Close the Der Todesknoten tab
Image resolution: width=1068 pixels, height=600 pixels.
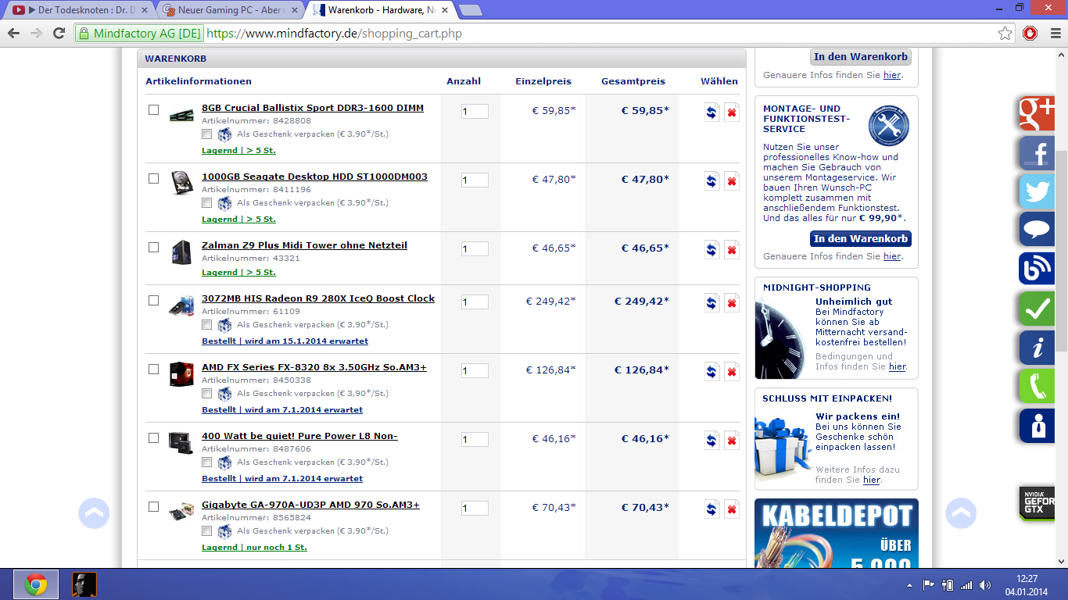coord(145,10)
